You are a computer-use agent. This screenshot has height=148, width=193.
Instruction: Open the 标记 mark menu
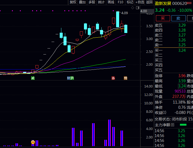click(x=130, y=2)
